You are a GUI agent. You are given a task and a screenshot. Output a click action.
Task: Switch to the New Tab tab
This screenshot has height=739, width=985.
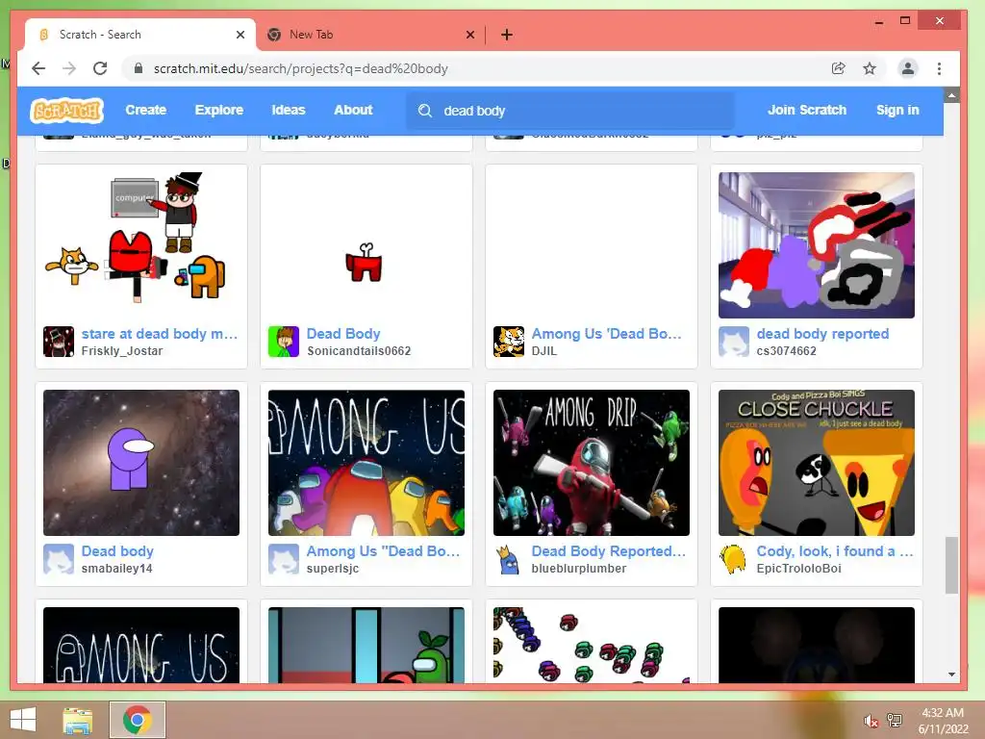coord(370,35)
